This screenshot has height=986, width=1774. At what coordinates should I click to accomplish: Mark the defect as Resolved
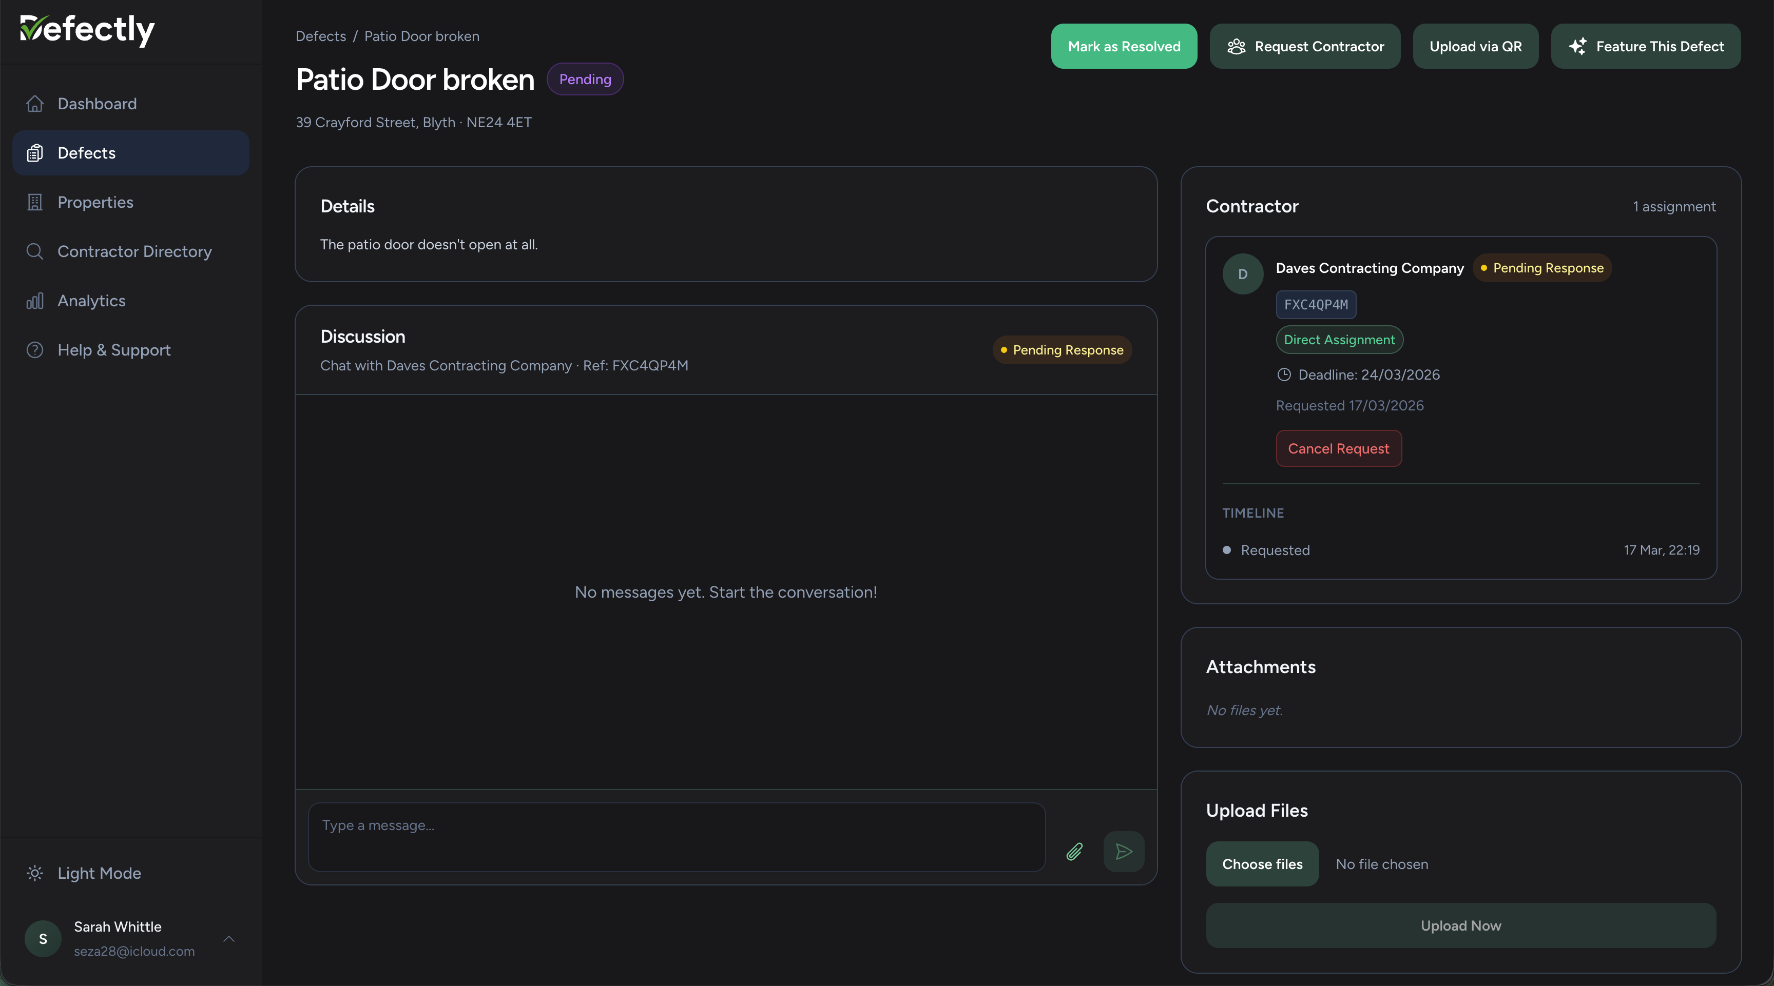(x=1123, y=46)
